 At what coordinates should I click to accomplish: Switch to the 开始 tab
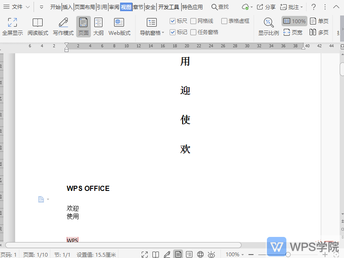coord(55,7)
